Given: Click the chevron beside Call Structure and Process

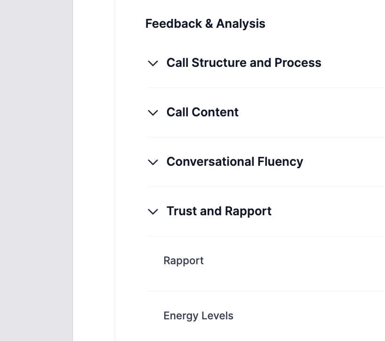Looking at the screenshot, I should click(x=152, y=63).
